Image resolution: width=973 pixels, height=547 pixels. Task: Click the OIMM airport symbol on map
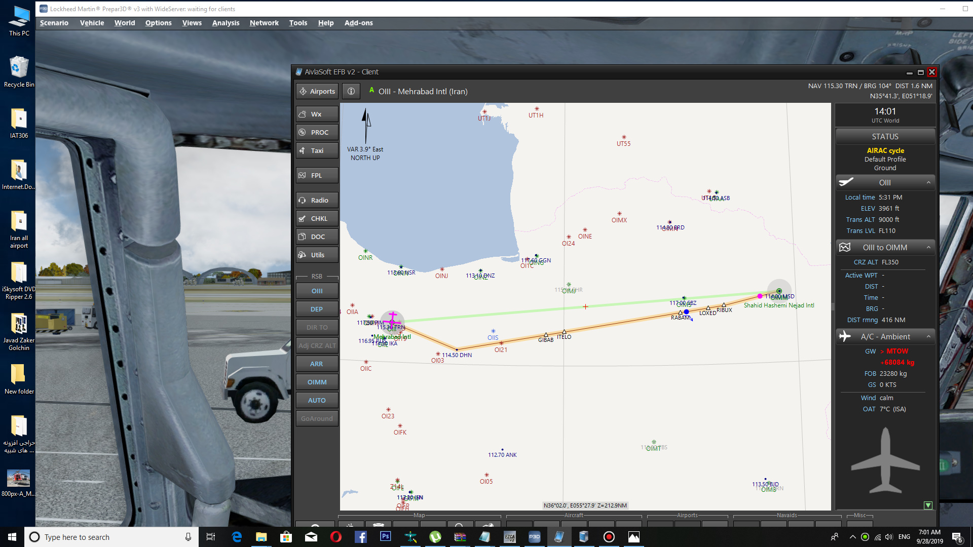point(779,291)
